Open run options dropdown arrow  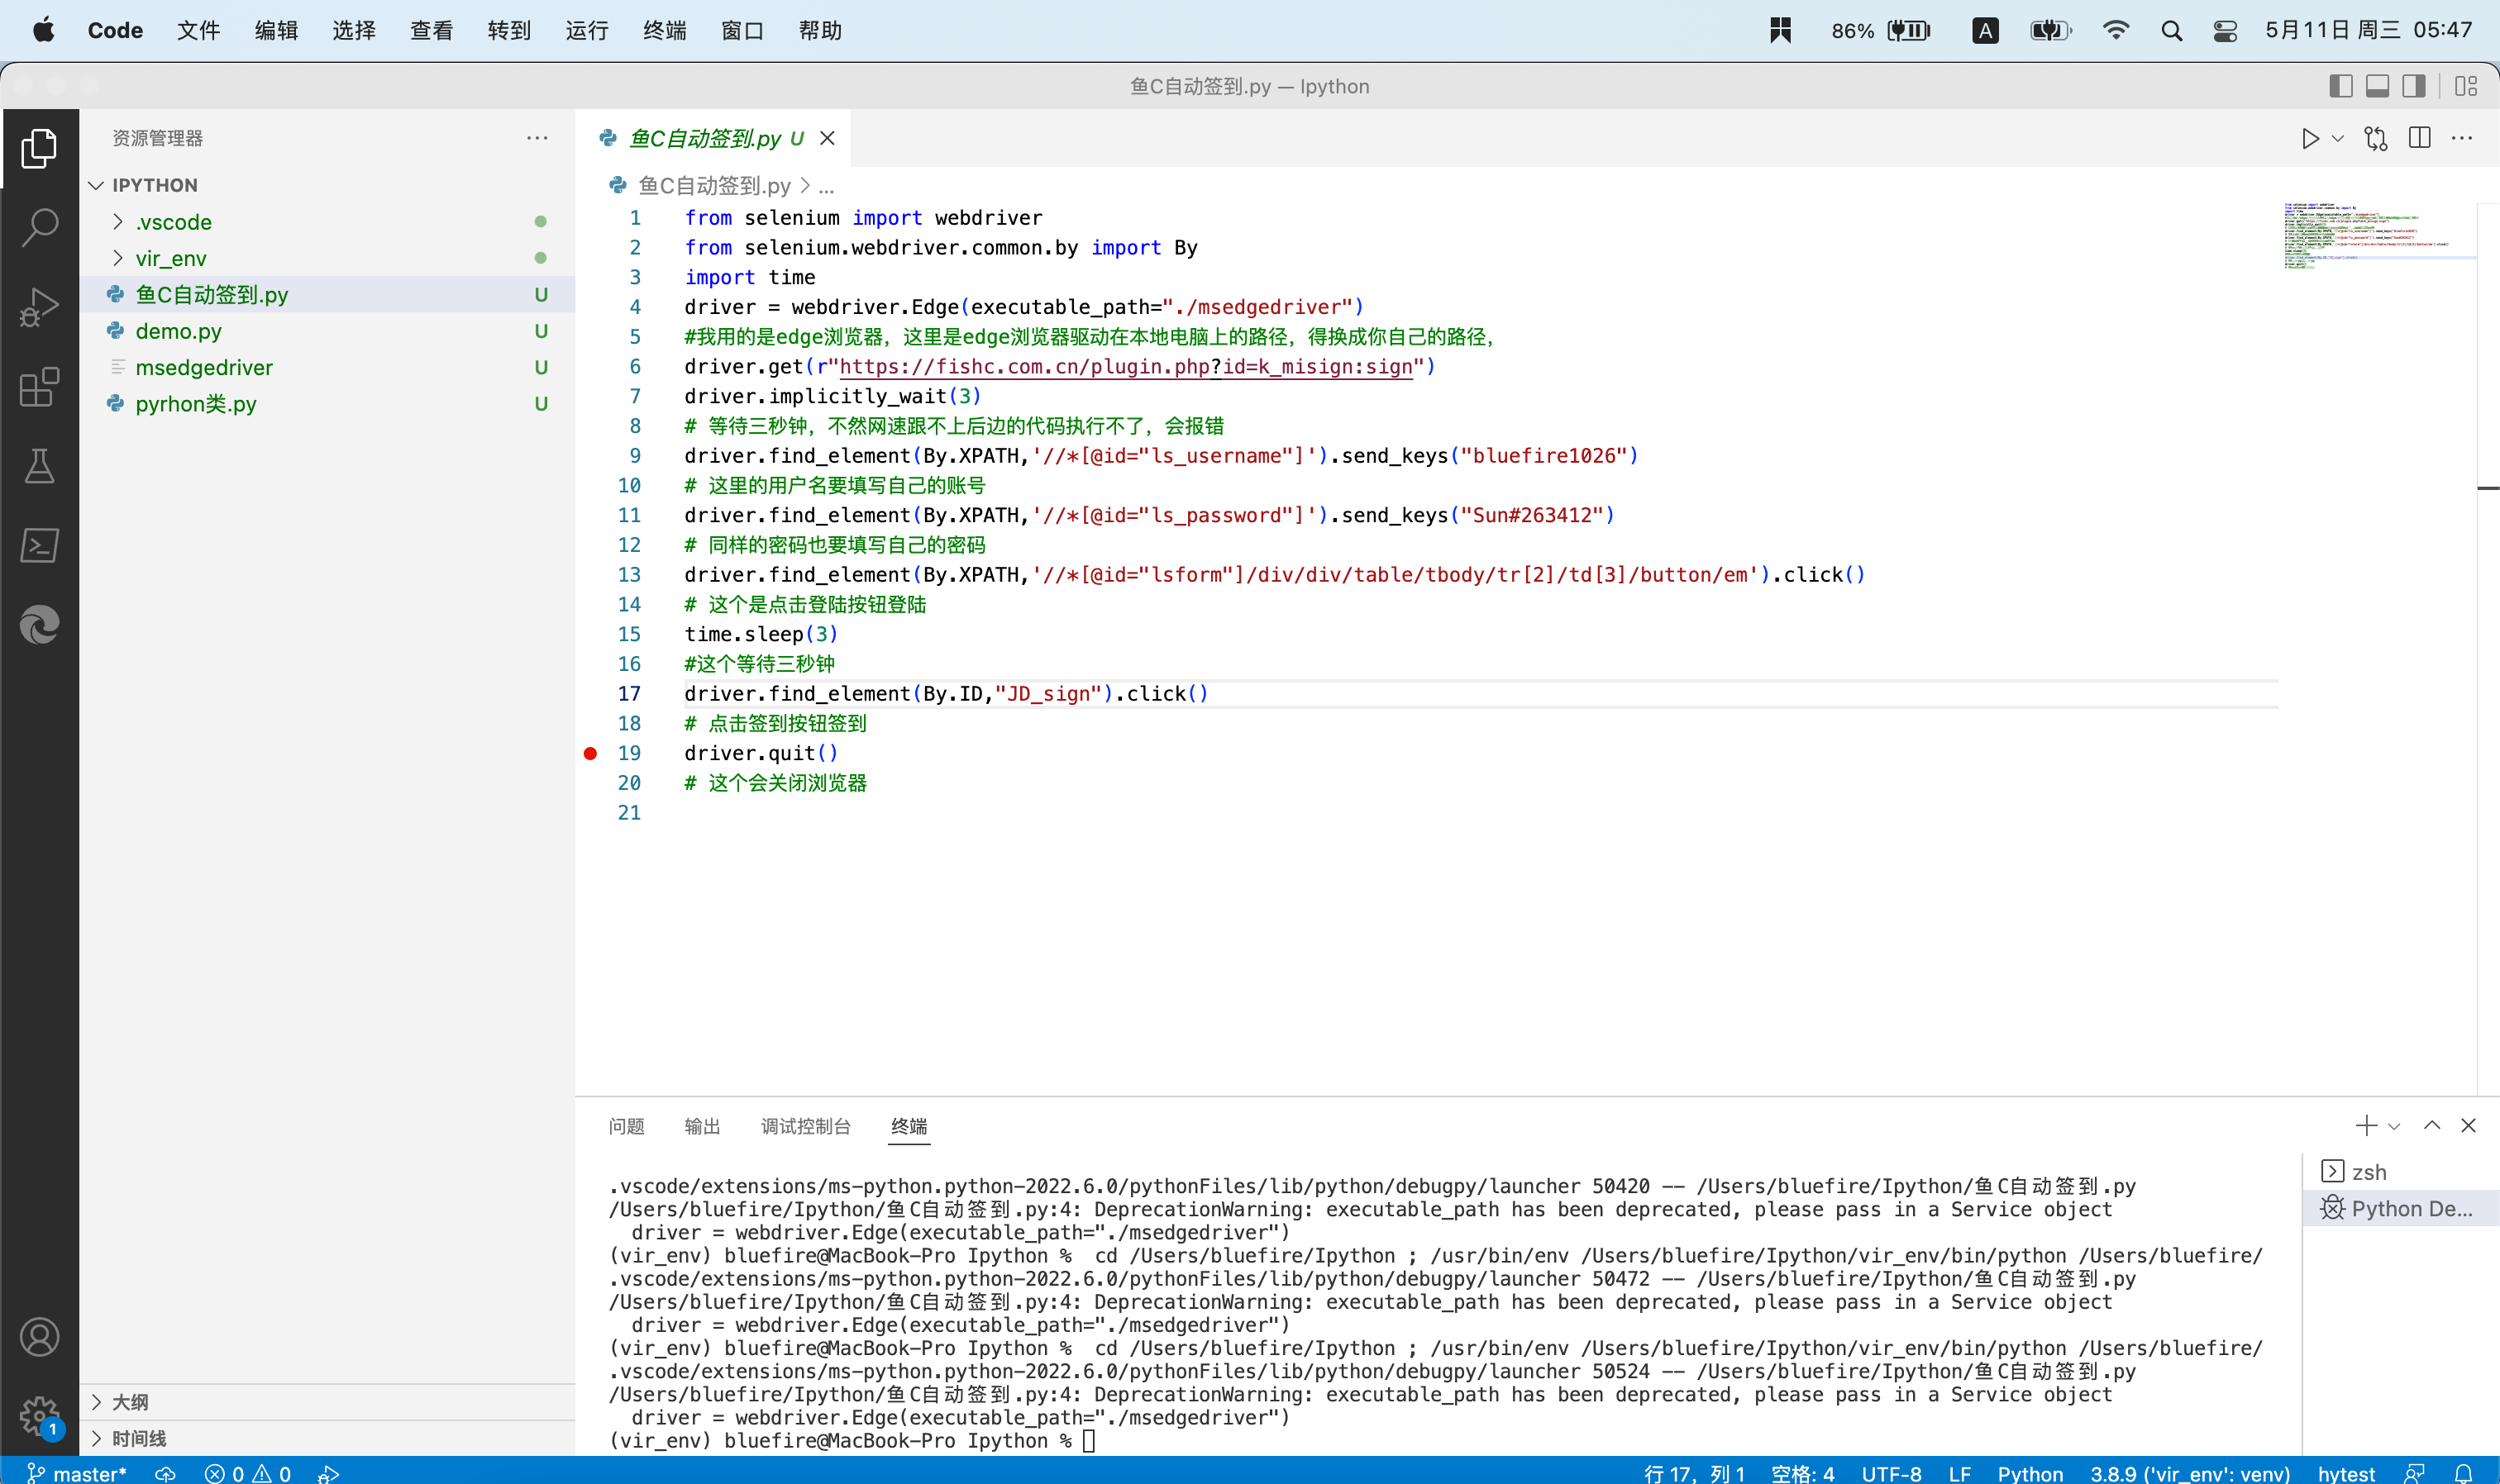(2338, 138)
